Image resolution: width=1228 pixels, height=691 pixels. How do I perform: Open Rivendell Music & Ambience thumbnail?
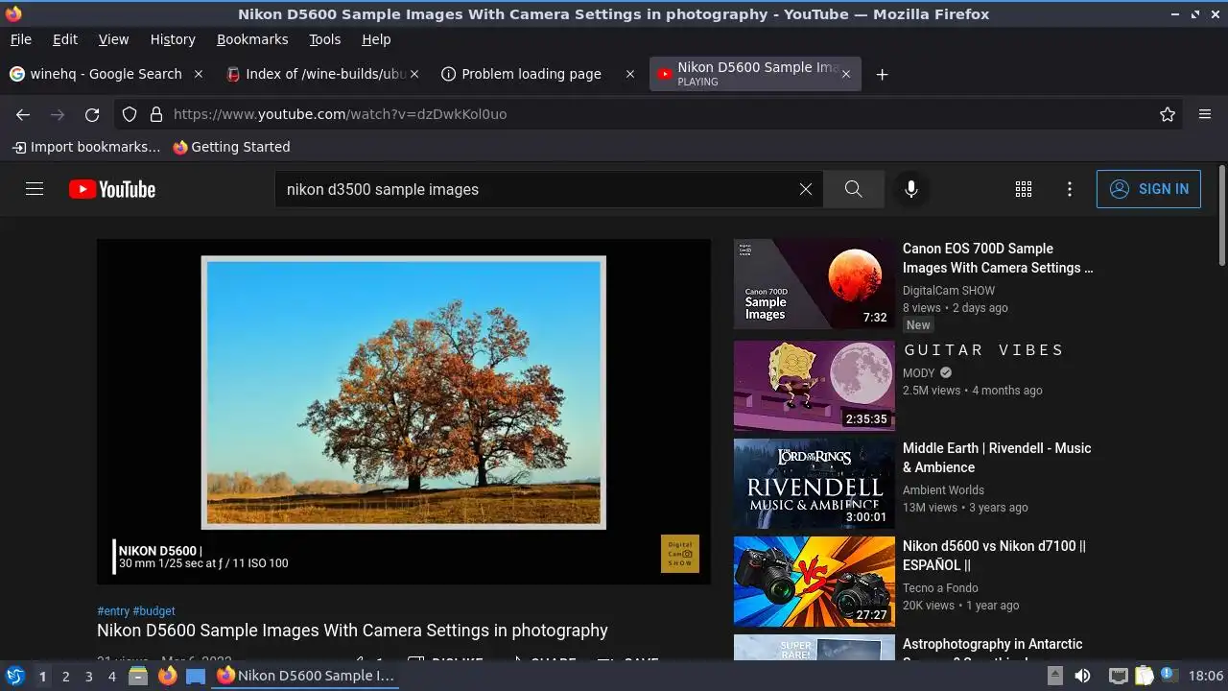815,484
